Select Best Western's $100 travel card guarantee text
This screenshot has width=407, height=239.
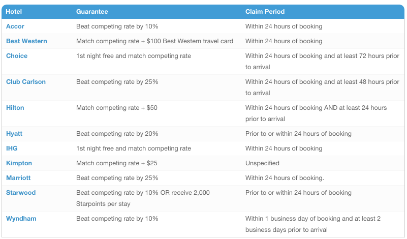tap(154, 41)
